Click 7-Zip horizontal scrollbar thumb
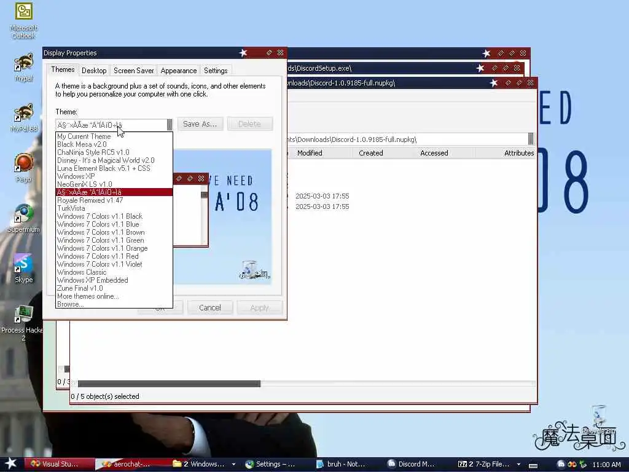The image size is (629, 472). (169, 383)
